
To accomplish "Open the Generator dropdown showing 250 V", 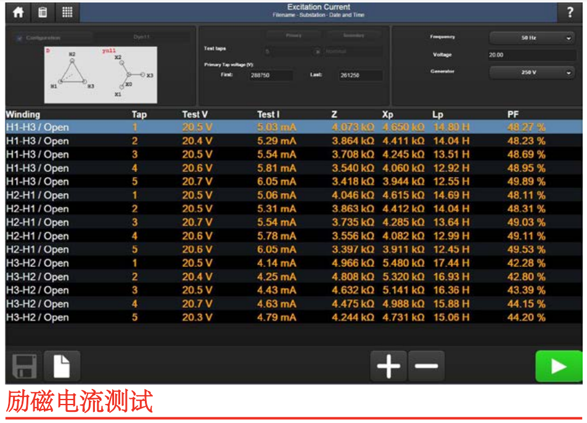I will click(532, 73).
